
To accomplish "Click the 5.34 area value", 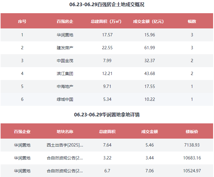I will pos(107,99).
